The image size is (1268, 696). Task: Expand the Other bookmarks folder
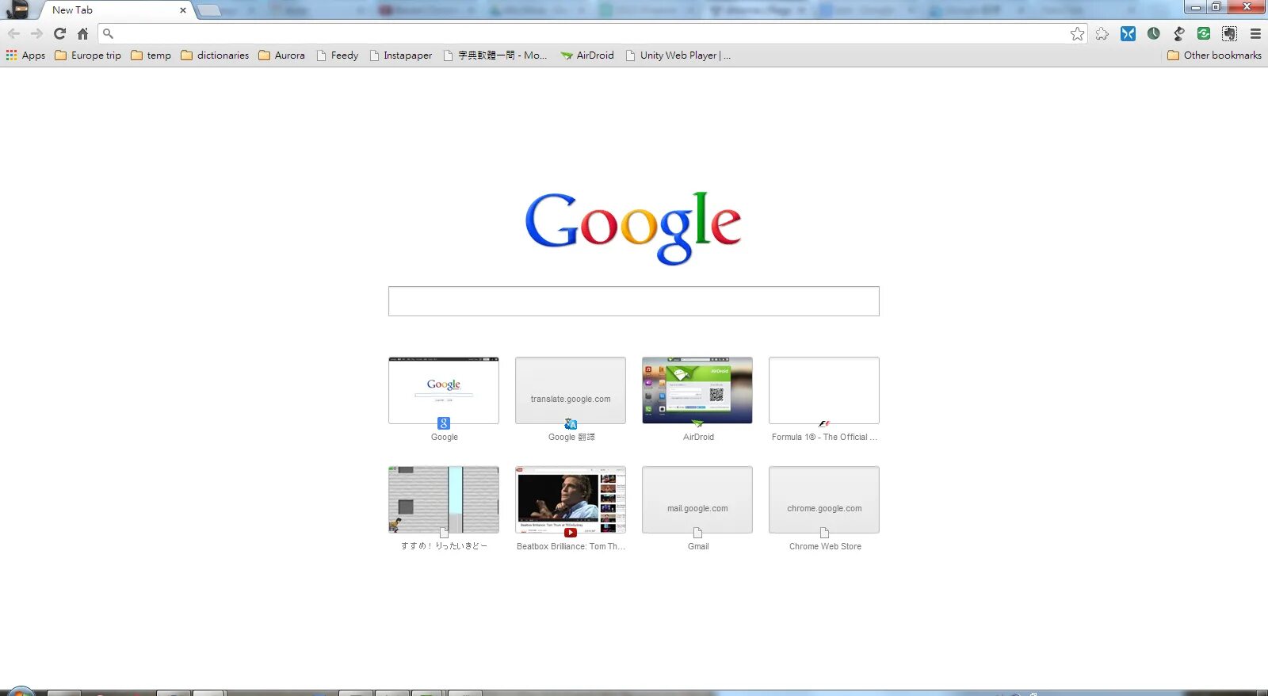[1214, 55]
